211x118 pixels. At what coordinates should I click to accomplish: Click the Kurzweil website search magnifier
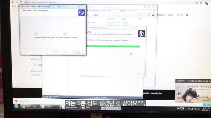pyautogui.click(x=187, y=15)
